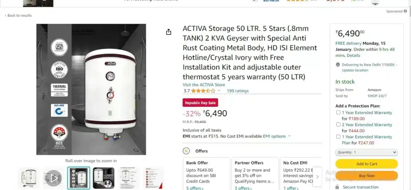Screen dimensions: 411x190
Task: Check 1 Year Extended Warranty Plan ₹247.00
Action: [x=338, y=137]
